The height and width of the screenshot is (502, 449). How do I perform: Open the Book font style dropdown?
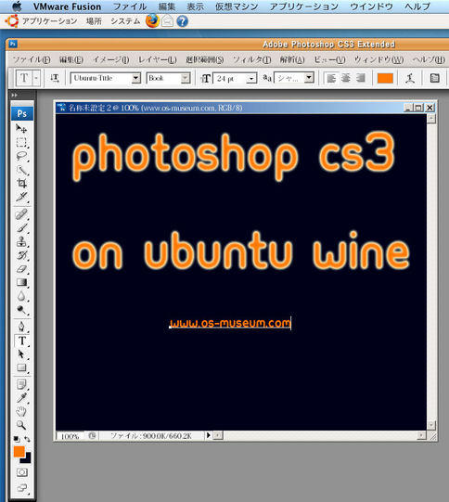[x=186, y=78]
